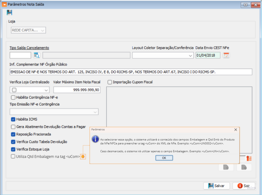Viewport: 262px width, 195px height.
Task: Check the Importação Cupom Fiscal option
Action: click(x=110, y=82)
